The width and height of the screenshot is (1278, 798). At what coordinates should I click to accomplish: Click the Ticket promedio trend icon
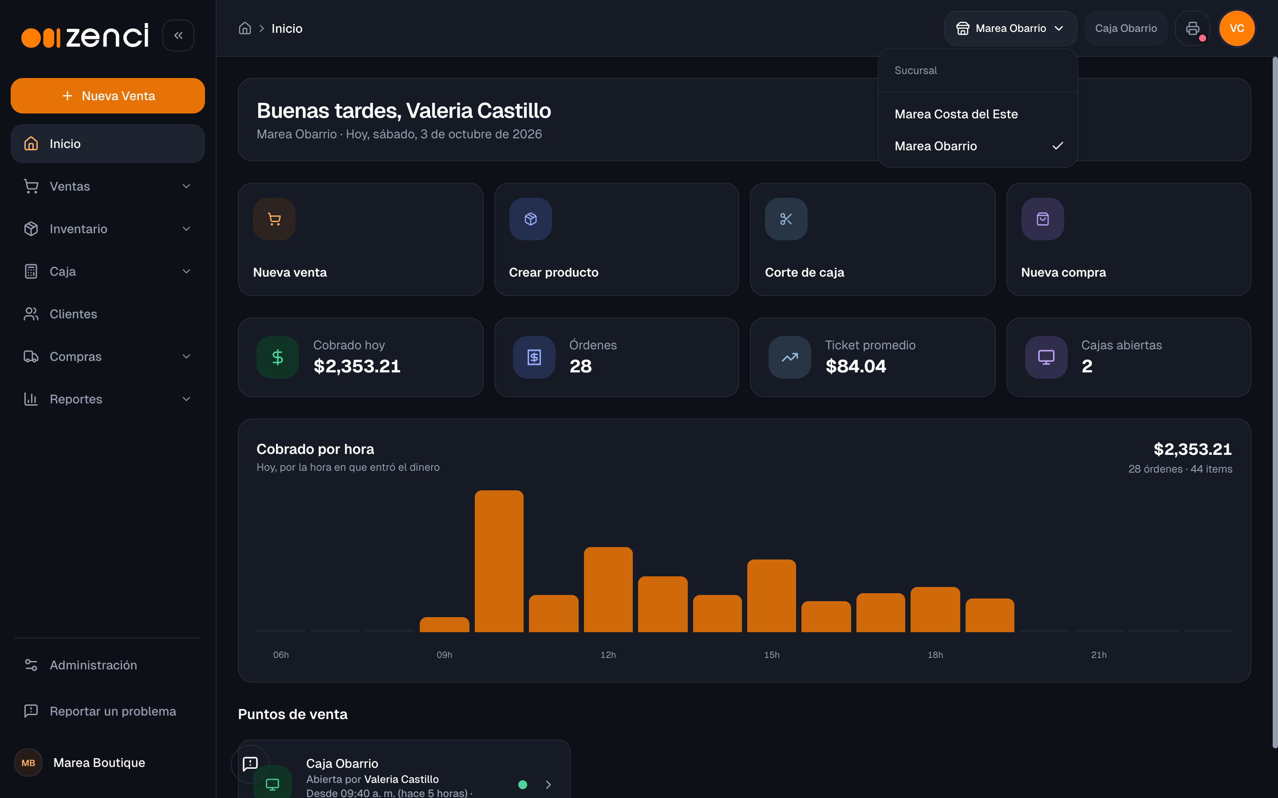pyautogui.click(x=789, y=357)
